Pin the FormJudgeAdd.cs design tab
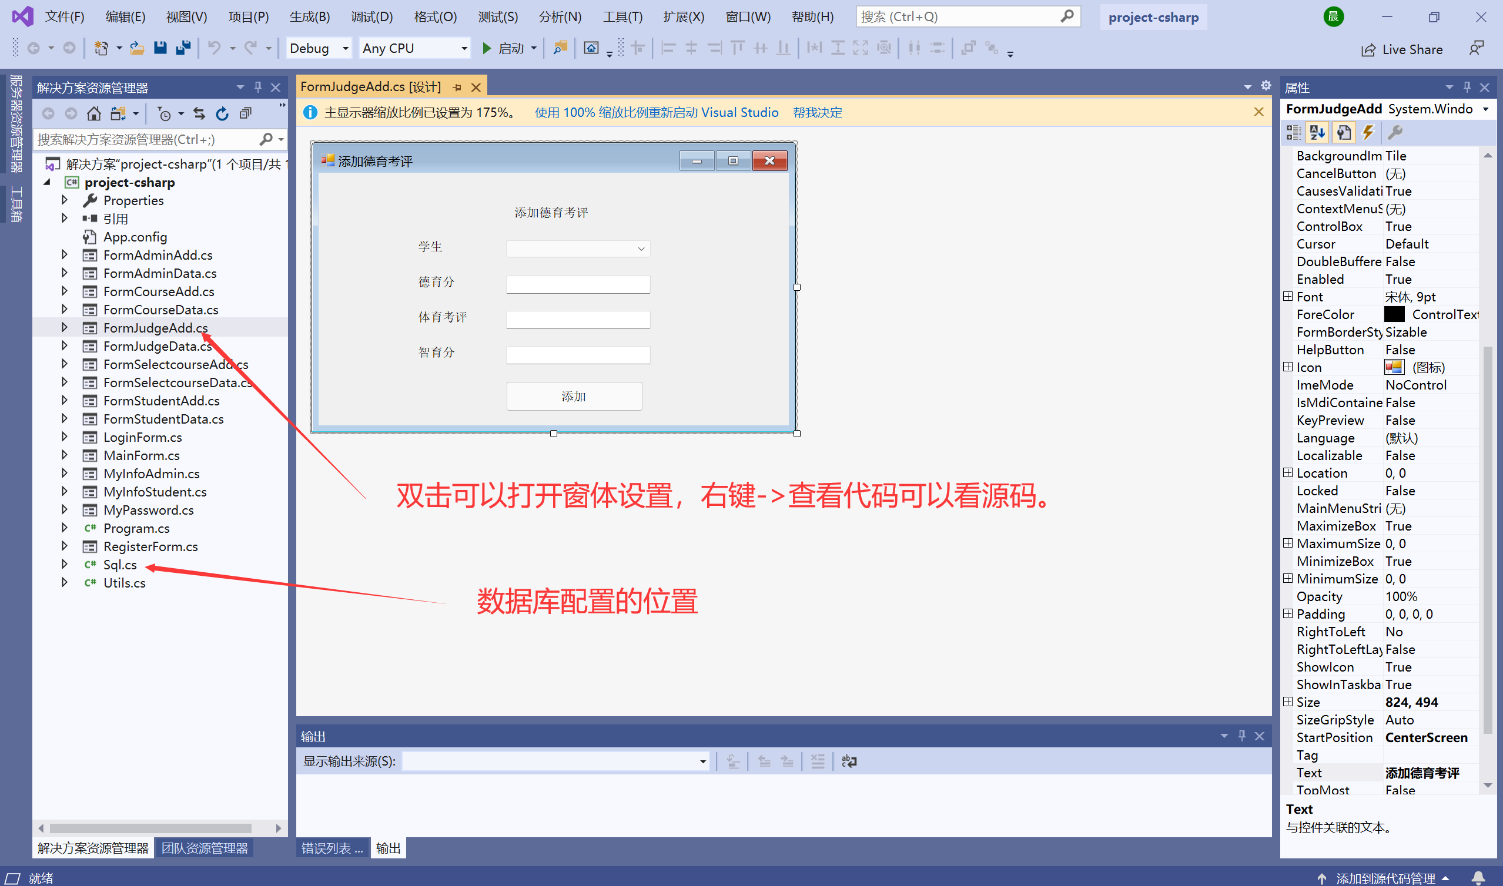 457,87
